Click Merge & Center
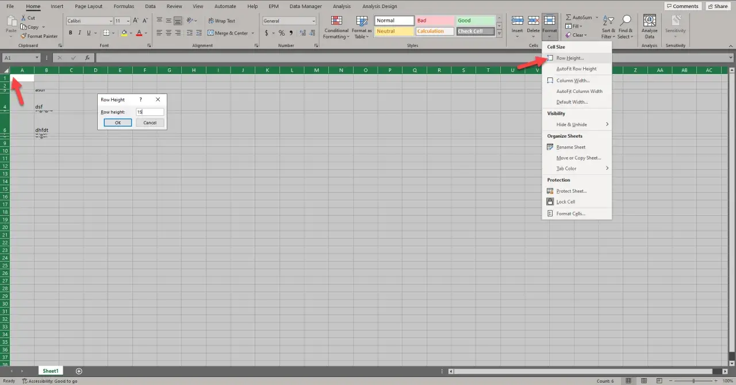The width and height of the screenshot is (736, 385). coord(228,33)
